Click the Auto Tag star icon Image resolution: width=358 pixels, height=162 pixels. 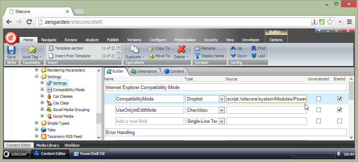click(x=32, y=50)
